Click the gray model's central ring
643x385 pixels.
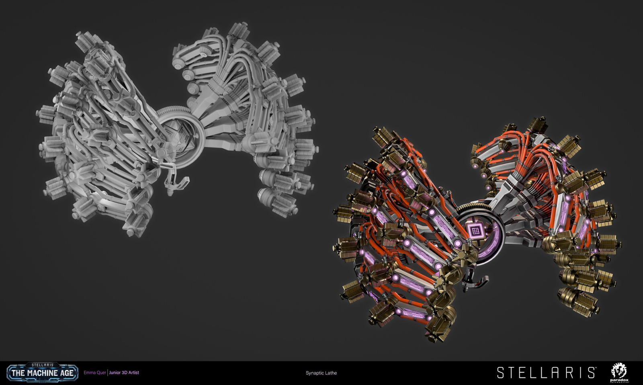[x=180, y=130]
